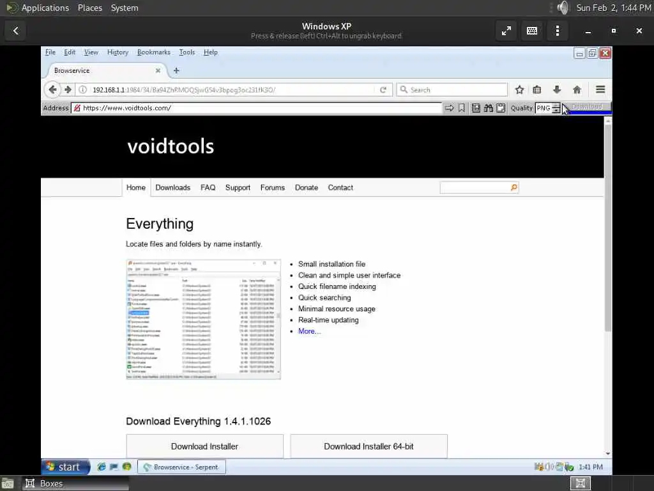Click the bottom-right workspace switcher icon
The height and width of the screenshot is (491, 654).
580,483
